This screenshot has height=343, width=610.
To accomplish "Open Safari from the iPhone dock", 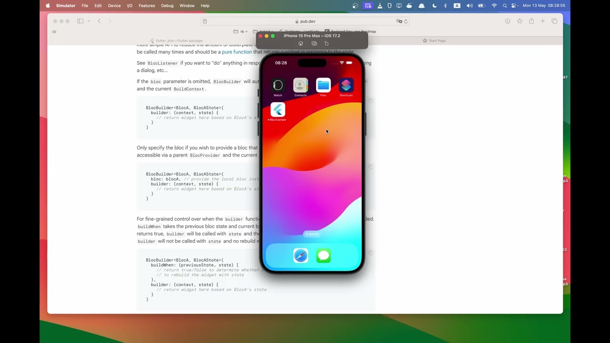I will (x=301, y=256).
